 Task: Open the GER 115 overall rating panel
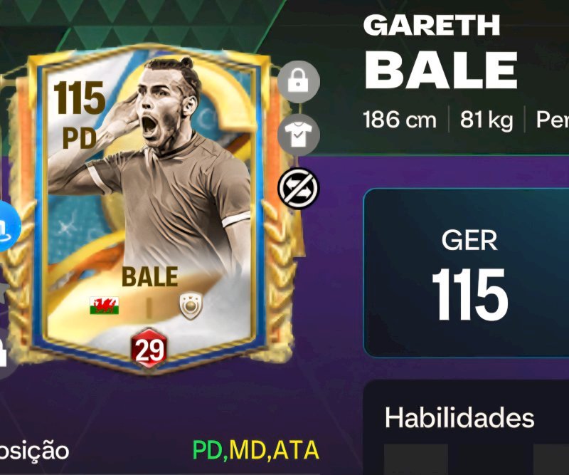click(467, 273)
